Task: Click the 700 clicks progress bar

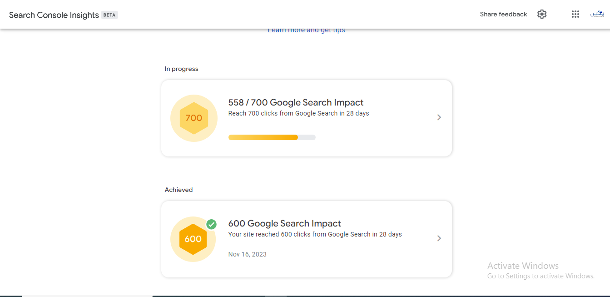Action: pyautogui.click(x=272, y=137)
